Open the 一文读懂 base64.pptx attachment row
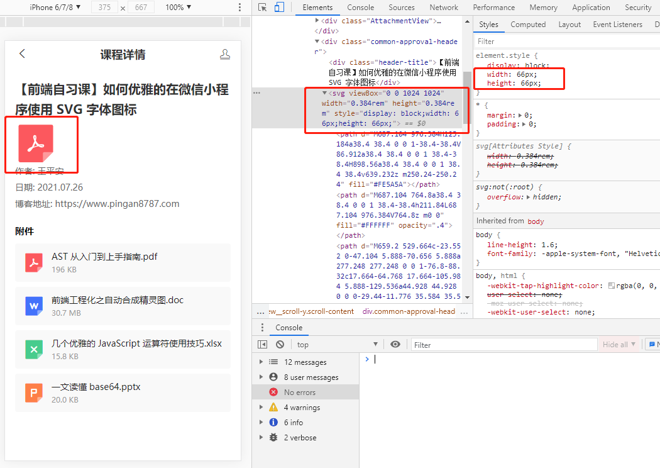Screen dimensions: 660x468 click(x=123, y=393)
